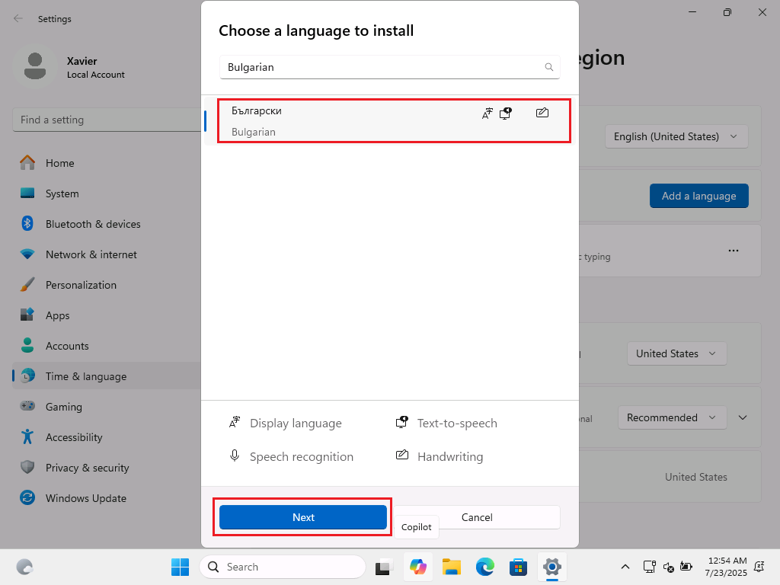Click the Accessibility figure icon
The height and width of the screenshot is (585, 780).
27,436
